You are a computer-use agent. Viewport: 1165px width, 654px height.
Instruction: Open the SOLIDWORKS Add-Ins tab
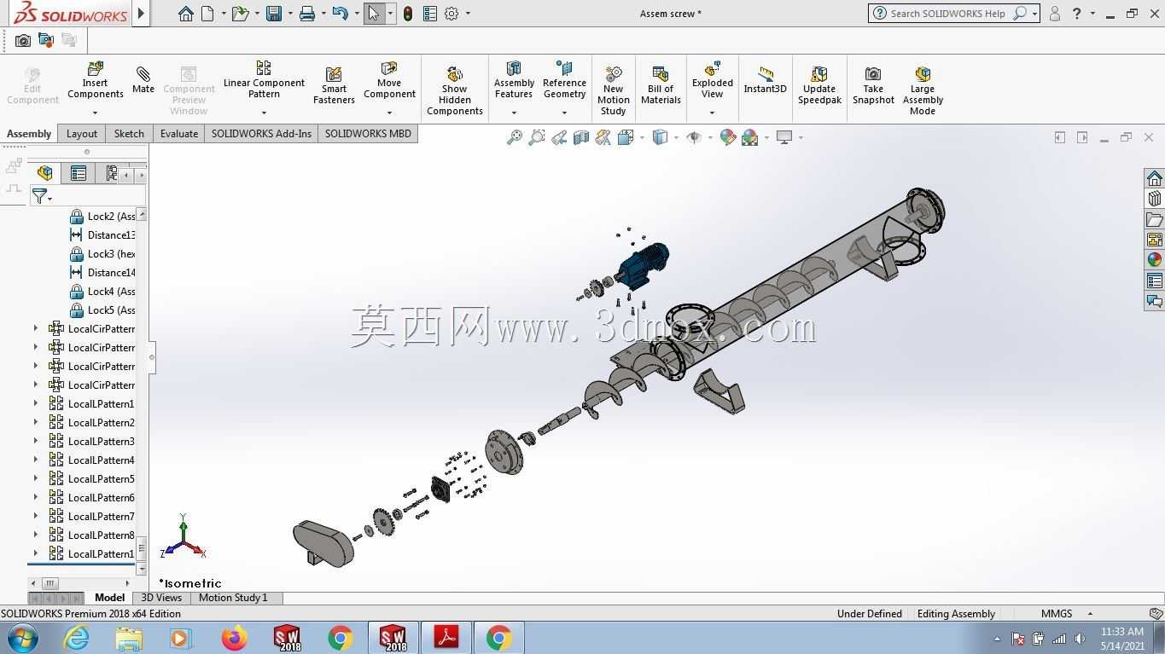[261, 134]
